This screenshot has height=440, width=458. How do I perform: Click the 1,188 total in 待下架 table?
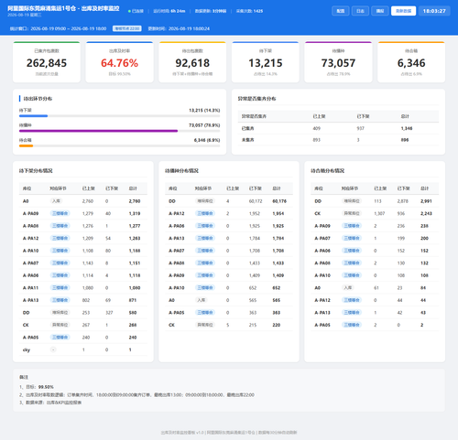click(x=135, y=251)
